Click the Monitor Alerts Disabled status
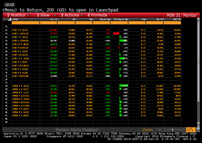 [x=77, y=130]
